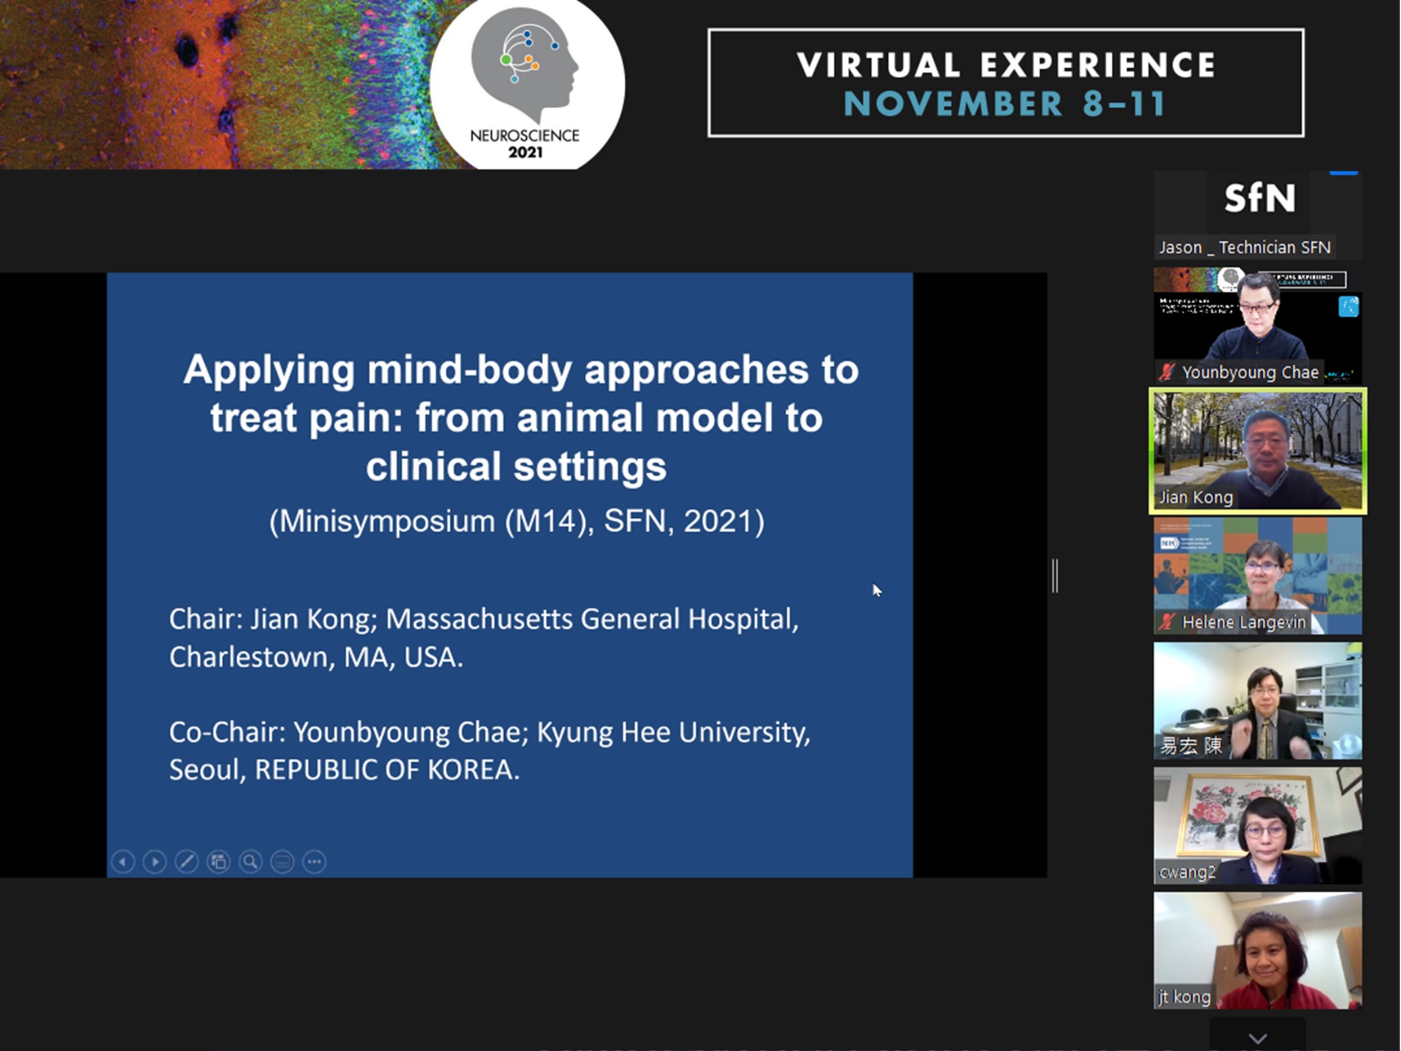Image resolution: width=1401 pixels, height=1051 pixels.
Task: Click the panel divider resize handle
Action: pos(1055,575)
